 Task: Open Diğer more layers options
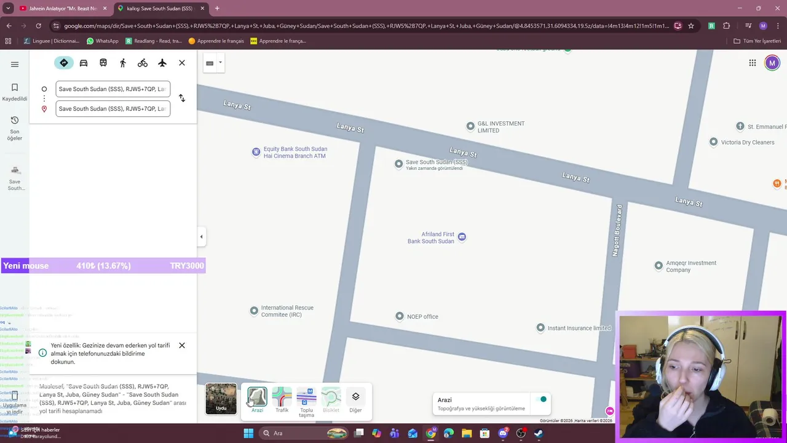pyautogui.click(x=355, y=400)
